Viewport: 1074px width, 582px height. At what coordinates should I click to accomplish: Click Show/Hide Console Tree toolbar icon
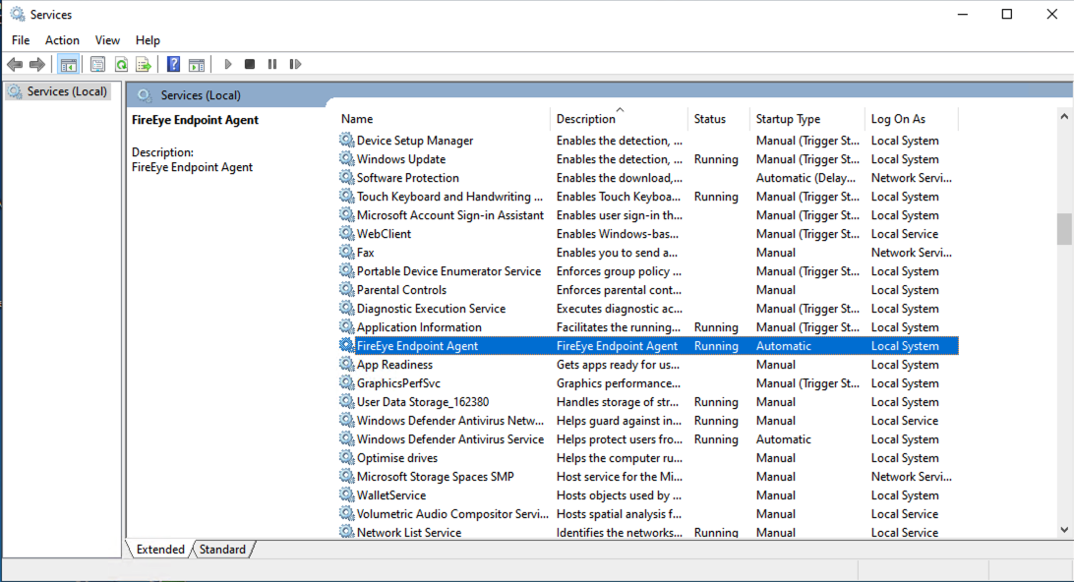point(69,65)
